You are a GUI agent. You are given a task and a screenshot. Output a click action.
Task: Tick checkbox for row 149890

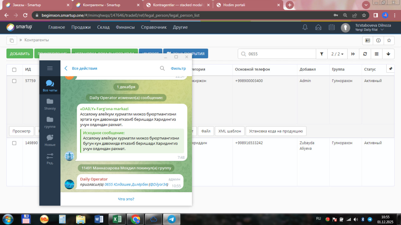click(x=14, y=143)
